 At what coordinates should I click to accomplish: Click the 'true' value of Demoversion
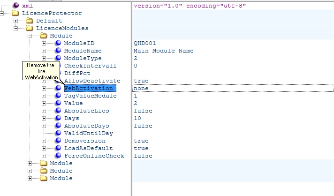[x=141, y=141]
